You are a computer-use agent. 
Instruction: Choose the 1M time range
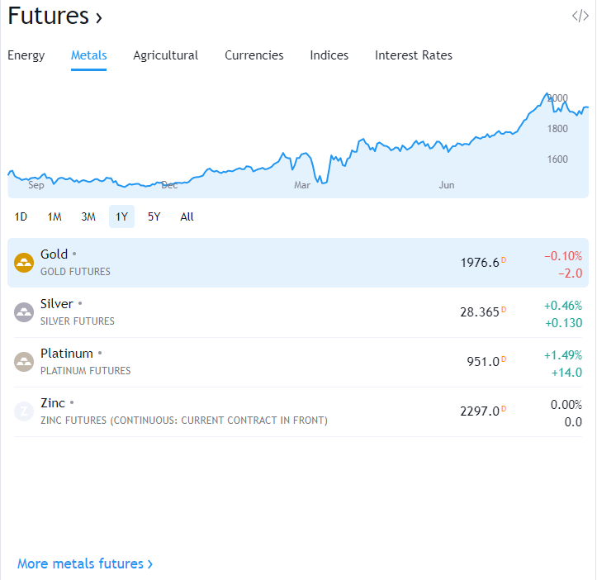[54, 216]
